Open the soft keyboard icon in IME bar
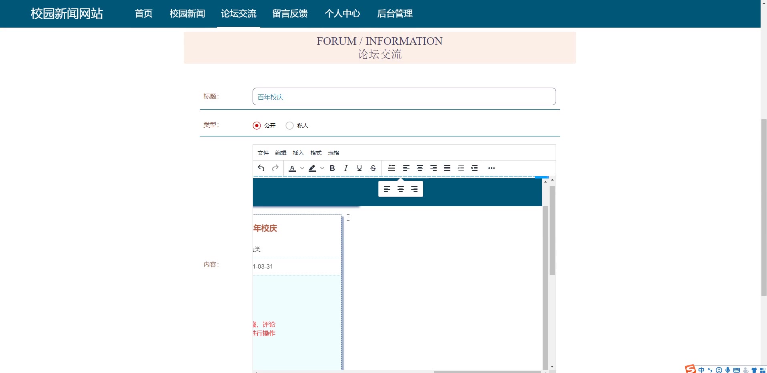767x373 pixels. (737, 370)
